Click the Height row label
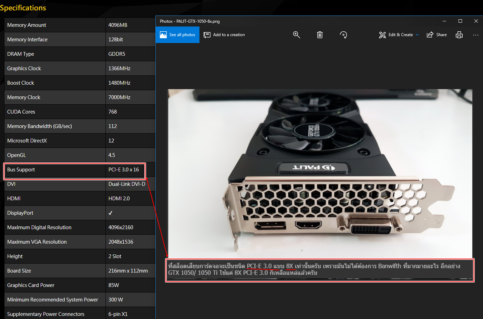Screen dimensions: 483x319 [15, 256]
